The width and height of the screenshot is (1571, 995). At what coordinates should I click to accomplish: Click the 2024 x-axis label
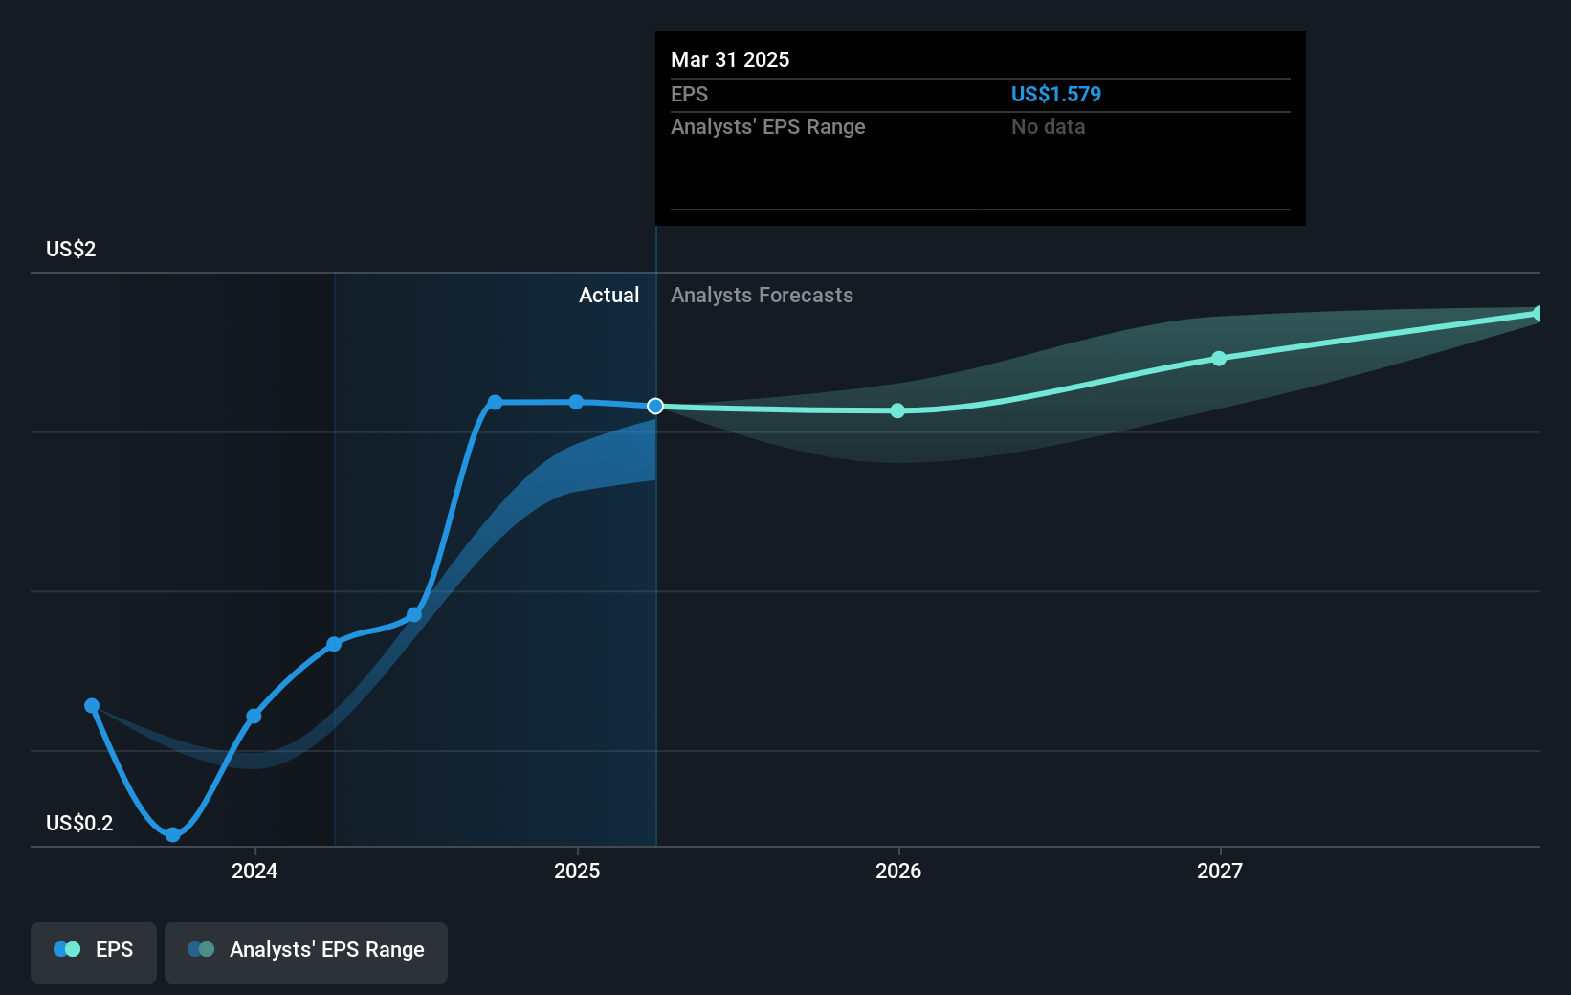point(254,871)
